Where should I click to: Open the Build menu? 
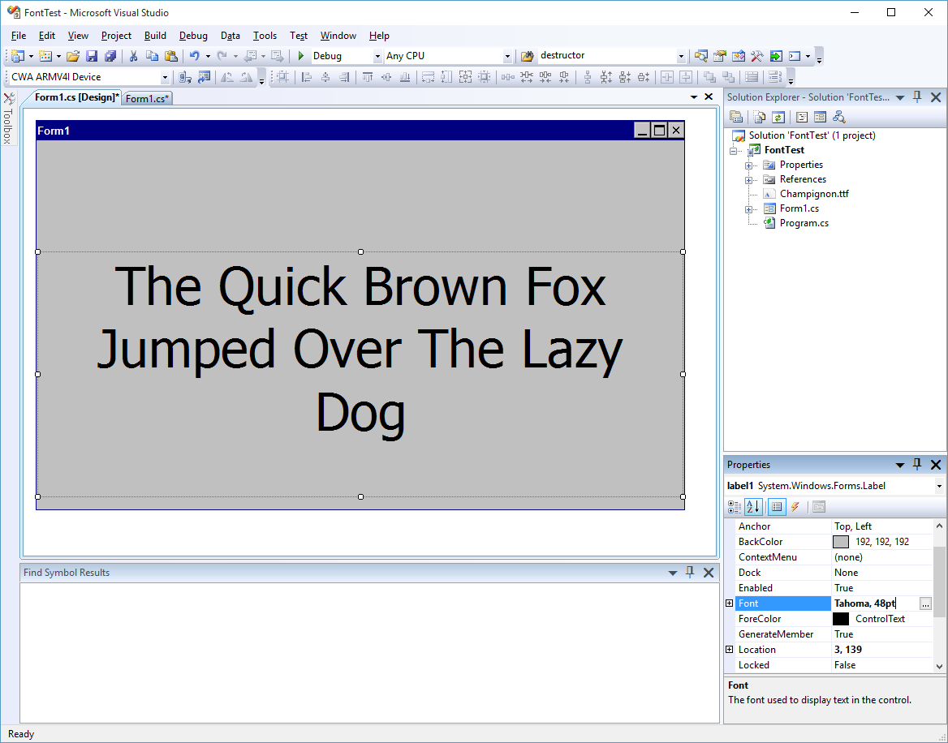[x=155, y=36]
